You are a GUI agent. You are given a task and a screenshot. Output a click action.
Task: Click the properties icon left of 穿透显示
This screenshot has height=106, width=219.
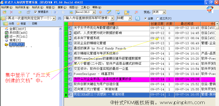(28, 12)
